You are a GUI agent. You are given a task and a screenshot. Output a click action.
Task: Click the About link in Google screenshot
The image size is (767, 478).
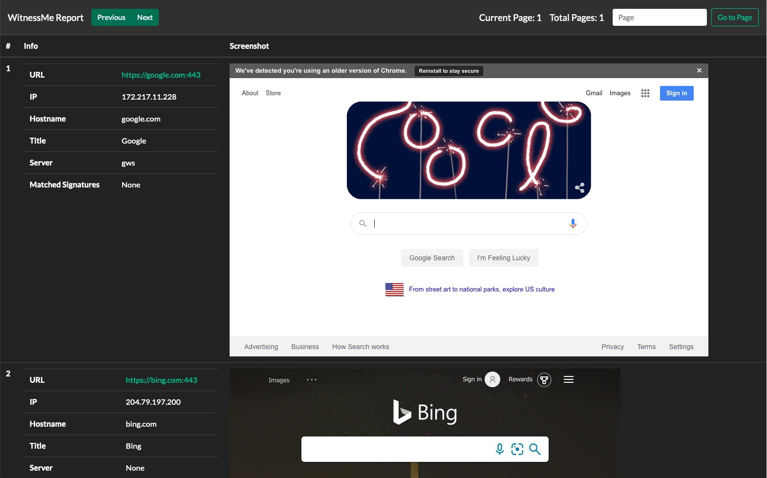pos(250,93)
